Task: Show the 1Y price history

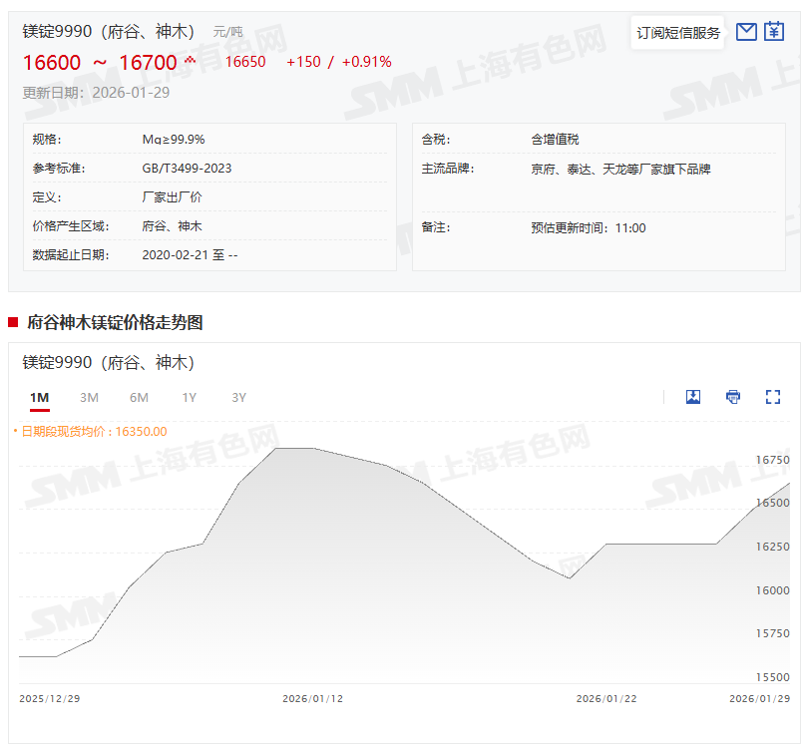Action: coord(189,398)
